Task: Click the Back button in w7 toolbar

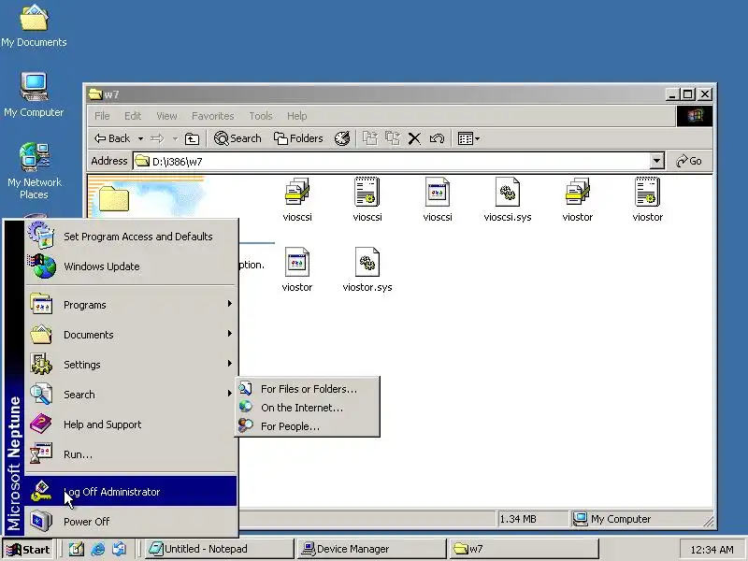Action: (112, 138)
